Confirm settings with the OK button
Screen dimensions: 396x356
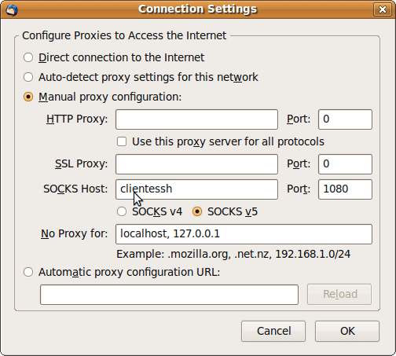[347, 331]
